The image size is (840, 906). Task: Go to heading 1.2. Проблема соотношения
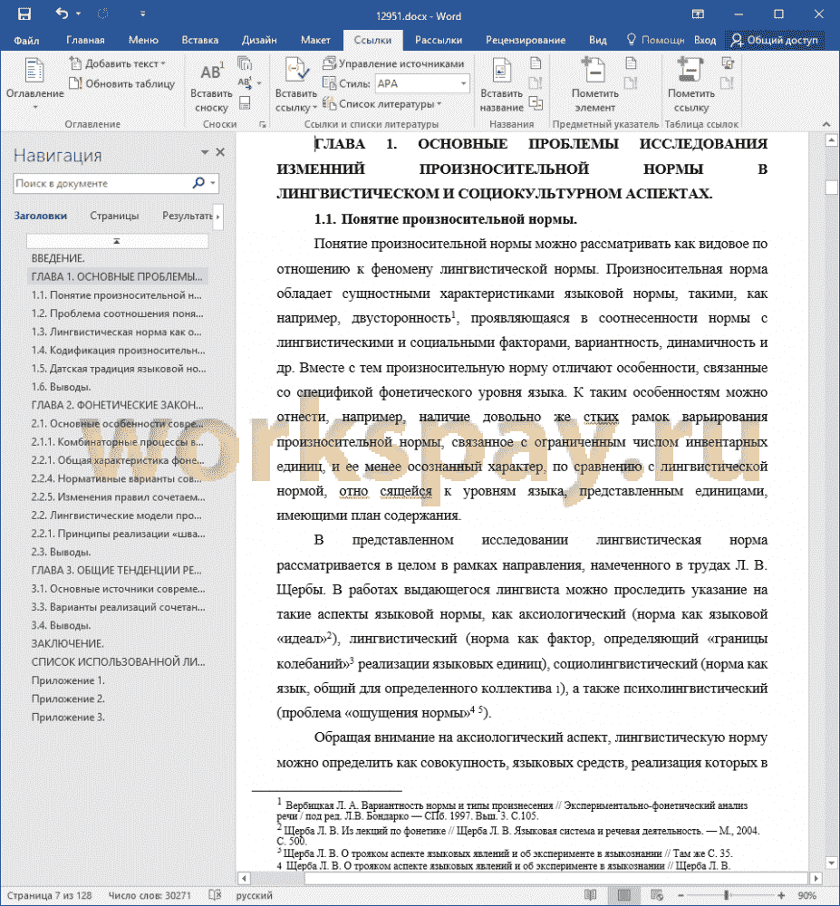click(x=117, y=313)
